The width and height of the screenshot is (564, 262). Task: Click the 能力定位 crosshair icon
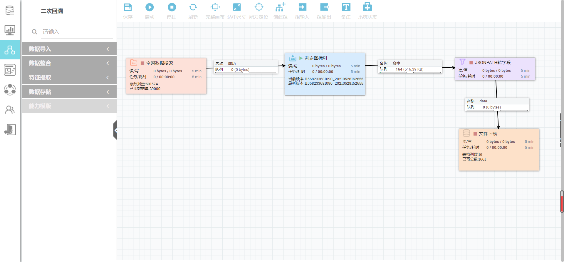(259, 7)
